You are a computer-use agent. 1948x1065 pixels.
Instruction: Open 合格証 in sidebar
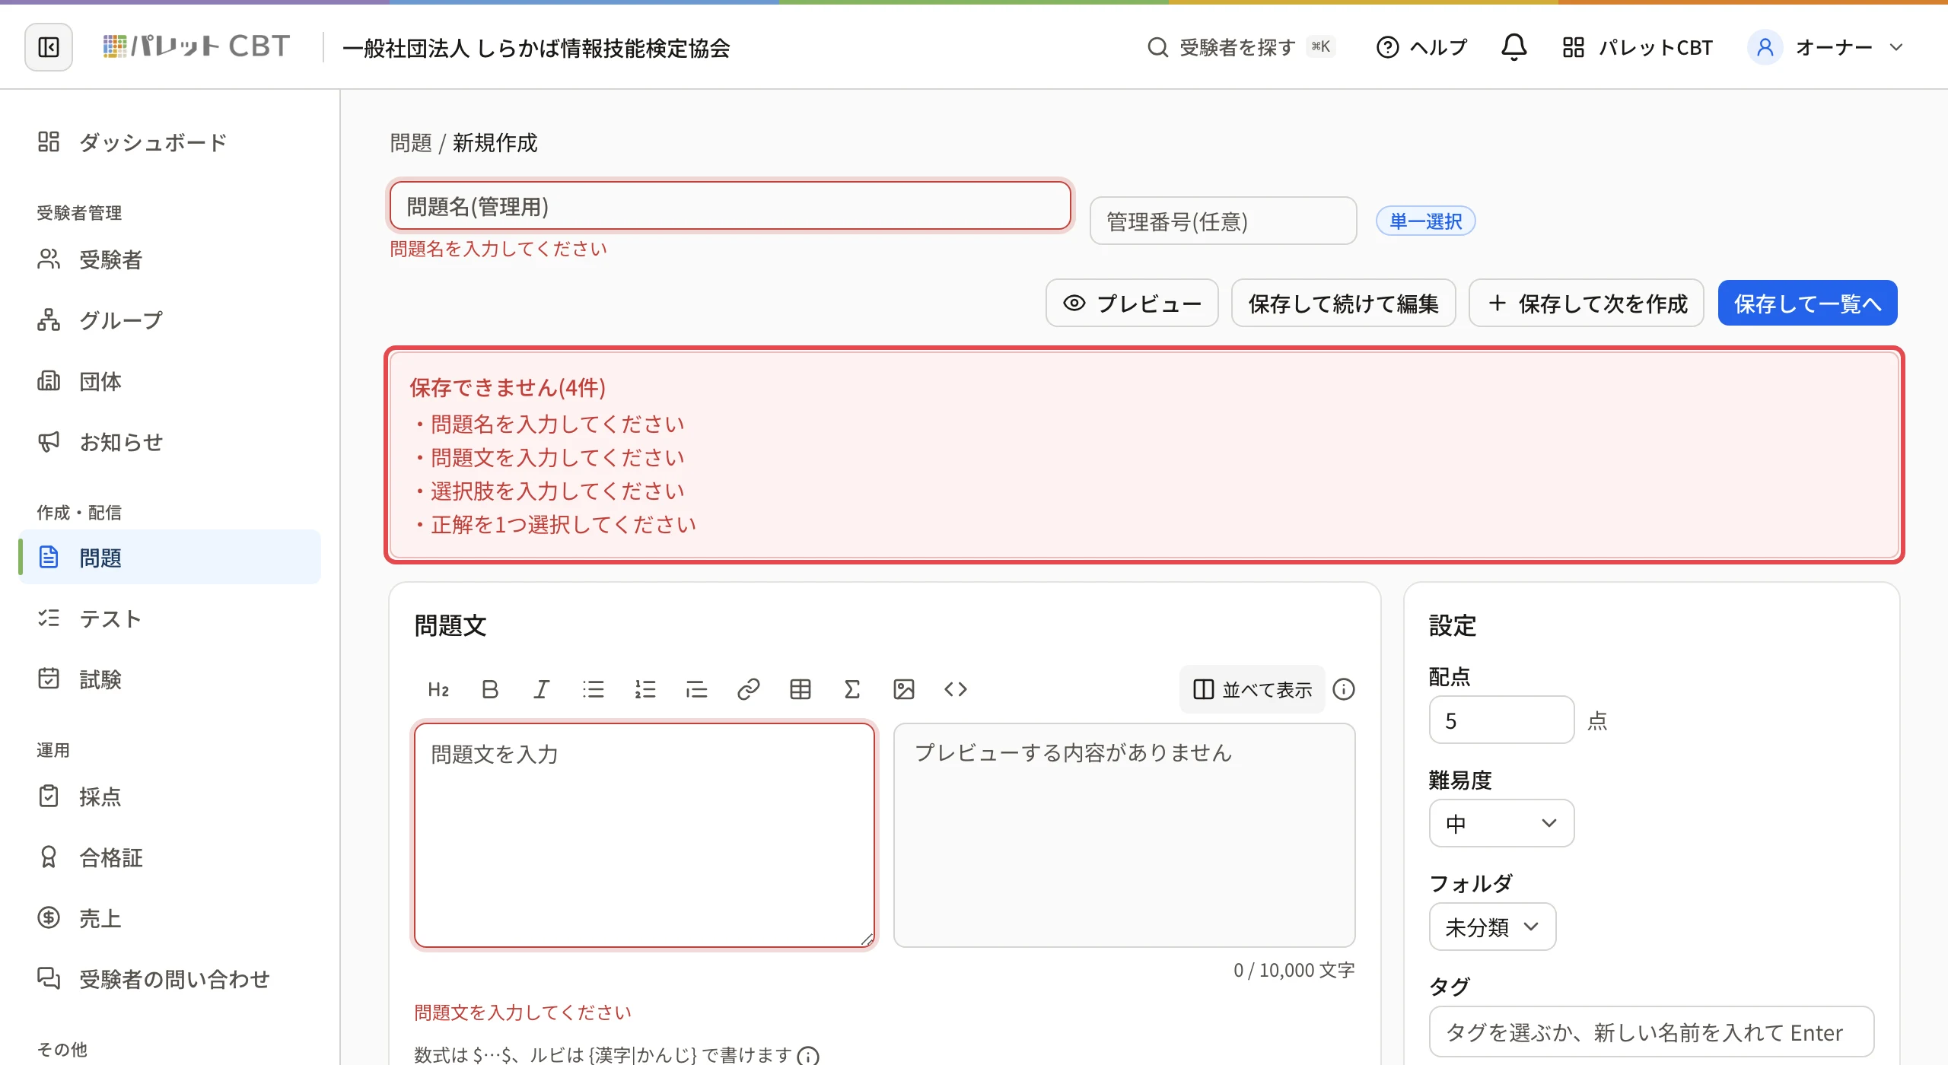169,857
